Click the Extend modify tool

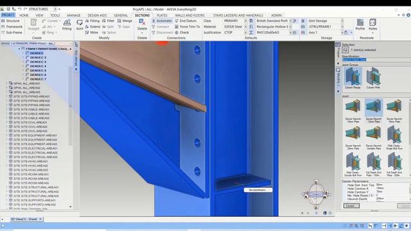point(92,26)
